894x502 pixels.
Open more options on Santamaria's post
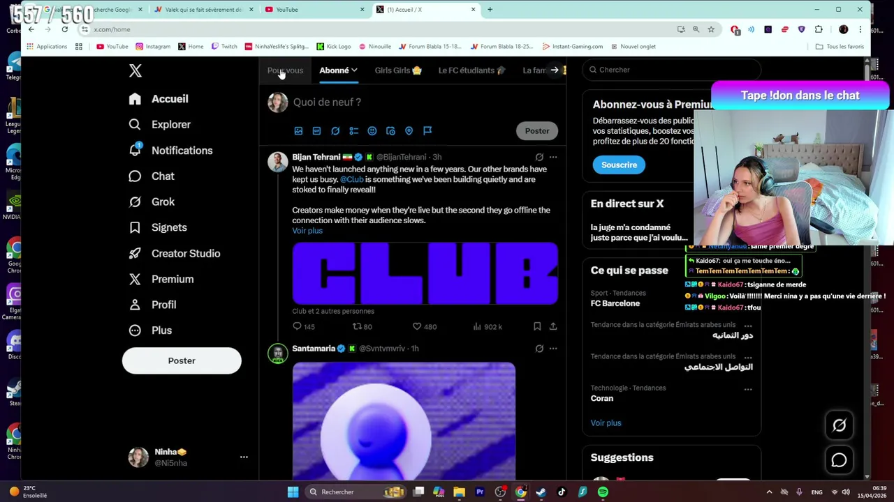pyautogui.click(x=553, y=349)
